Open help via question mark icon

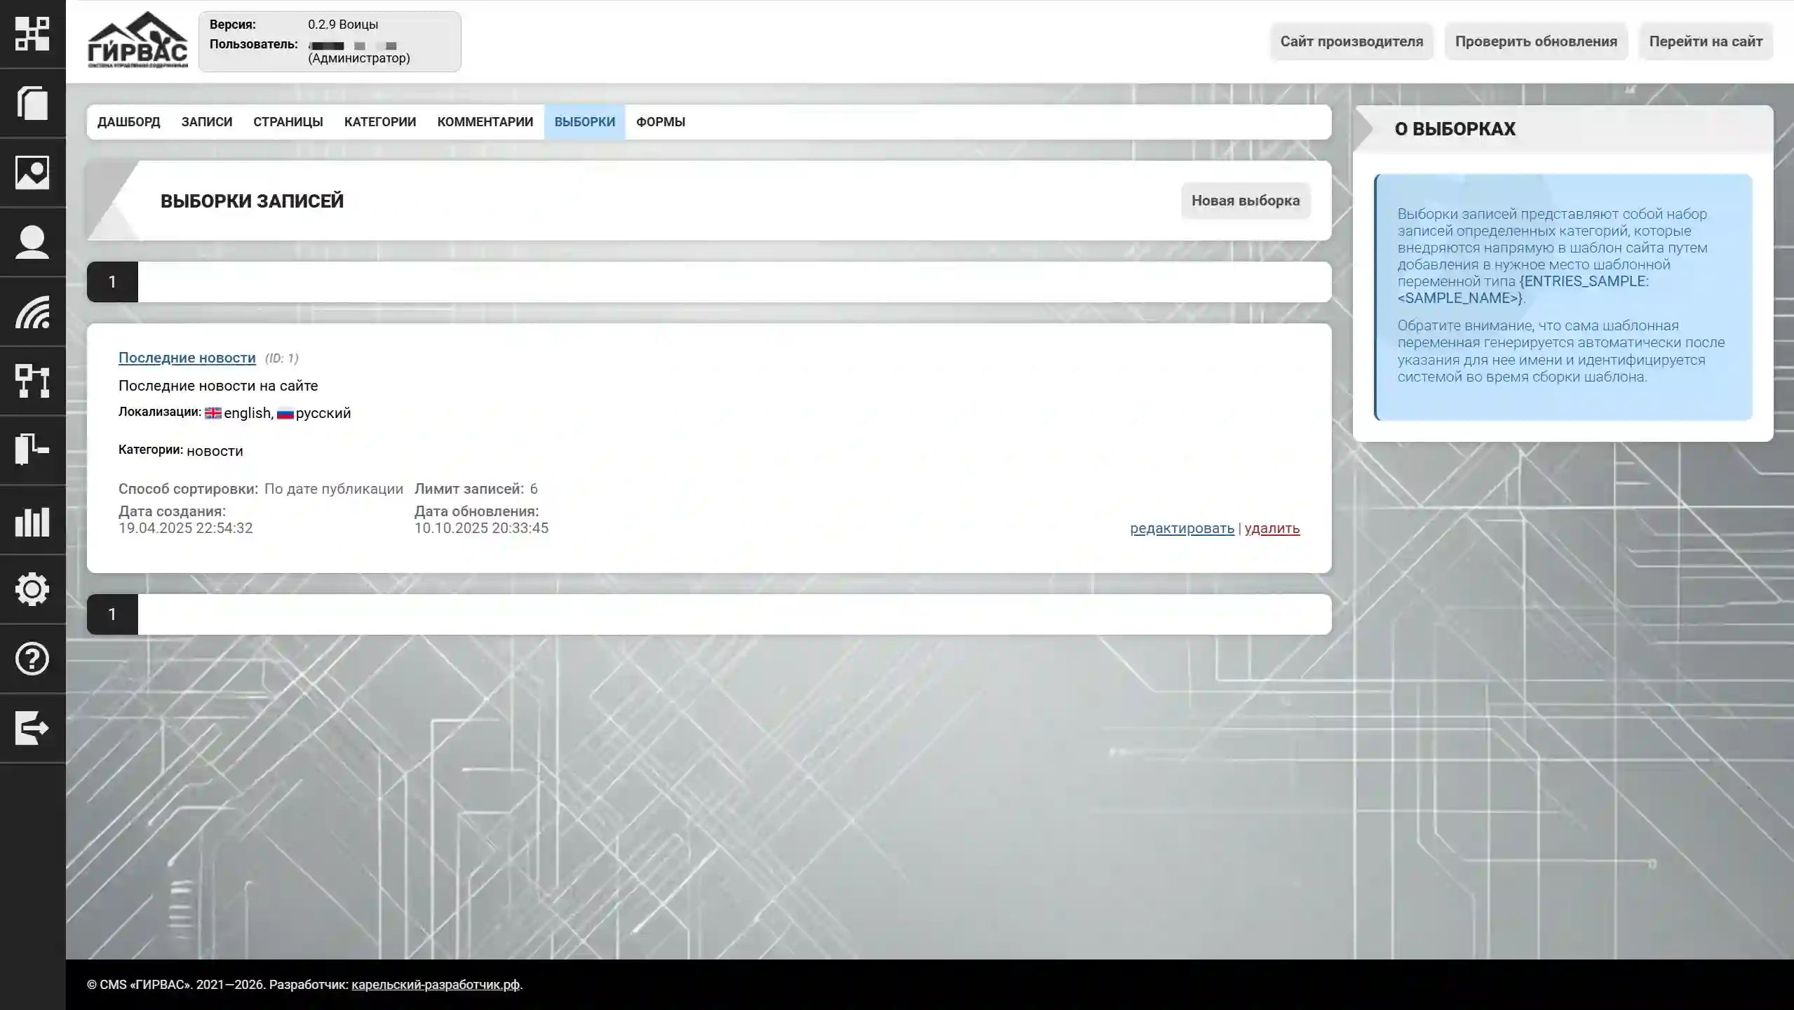pyautogui.click(x=32, y=659)
